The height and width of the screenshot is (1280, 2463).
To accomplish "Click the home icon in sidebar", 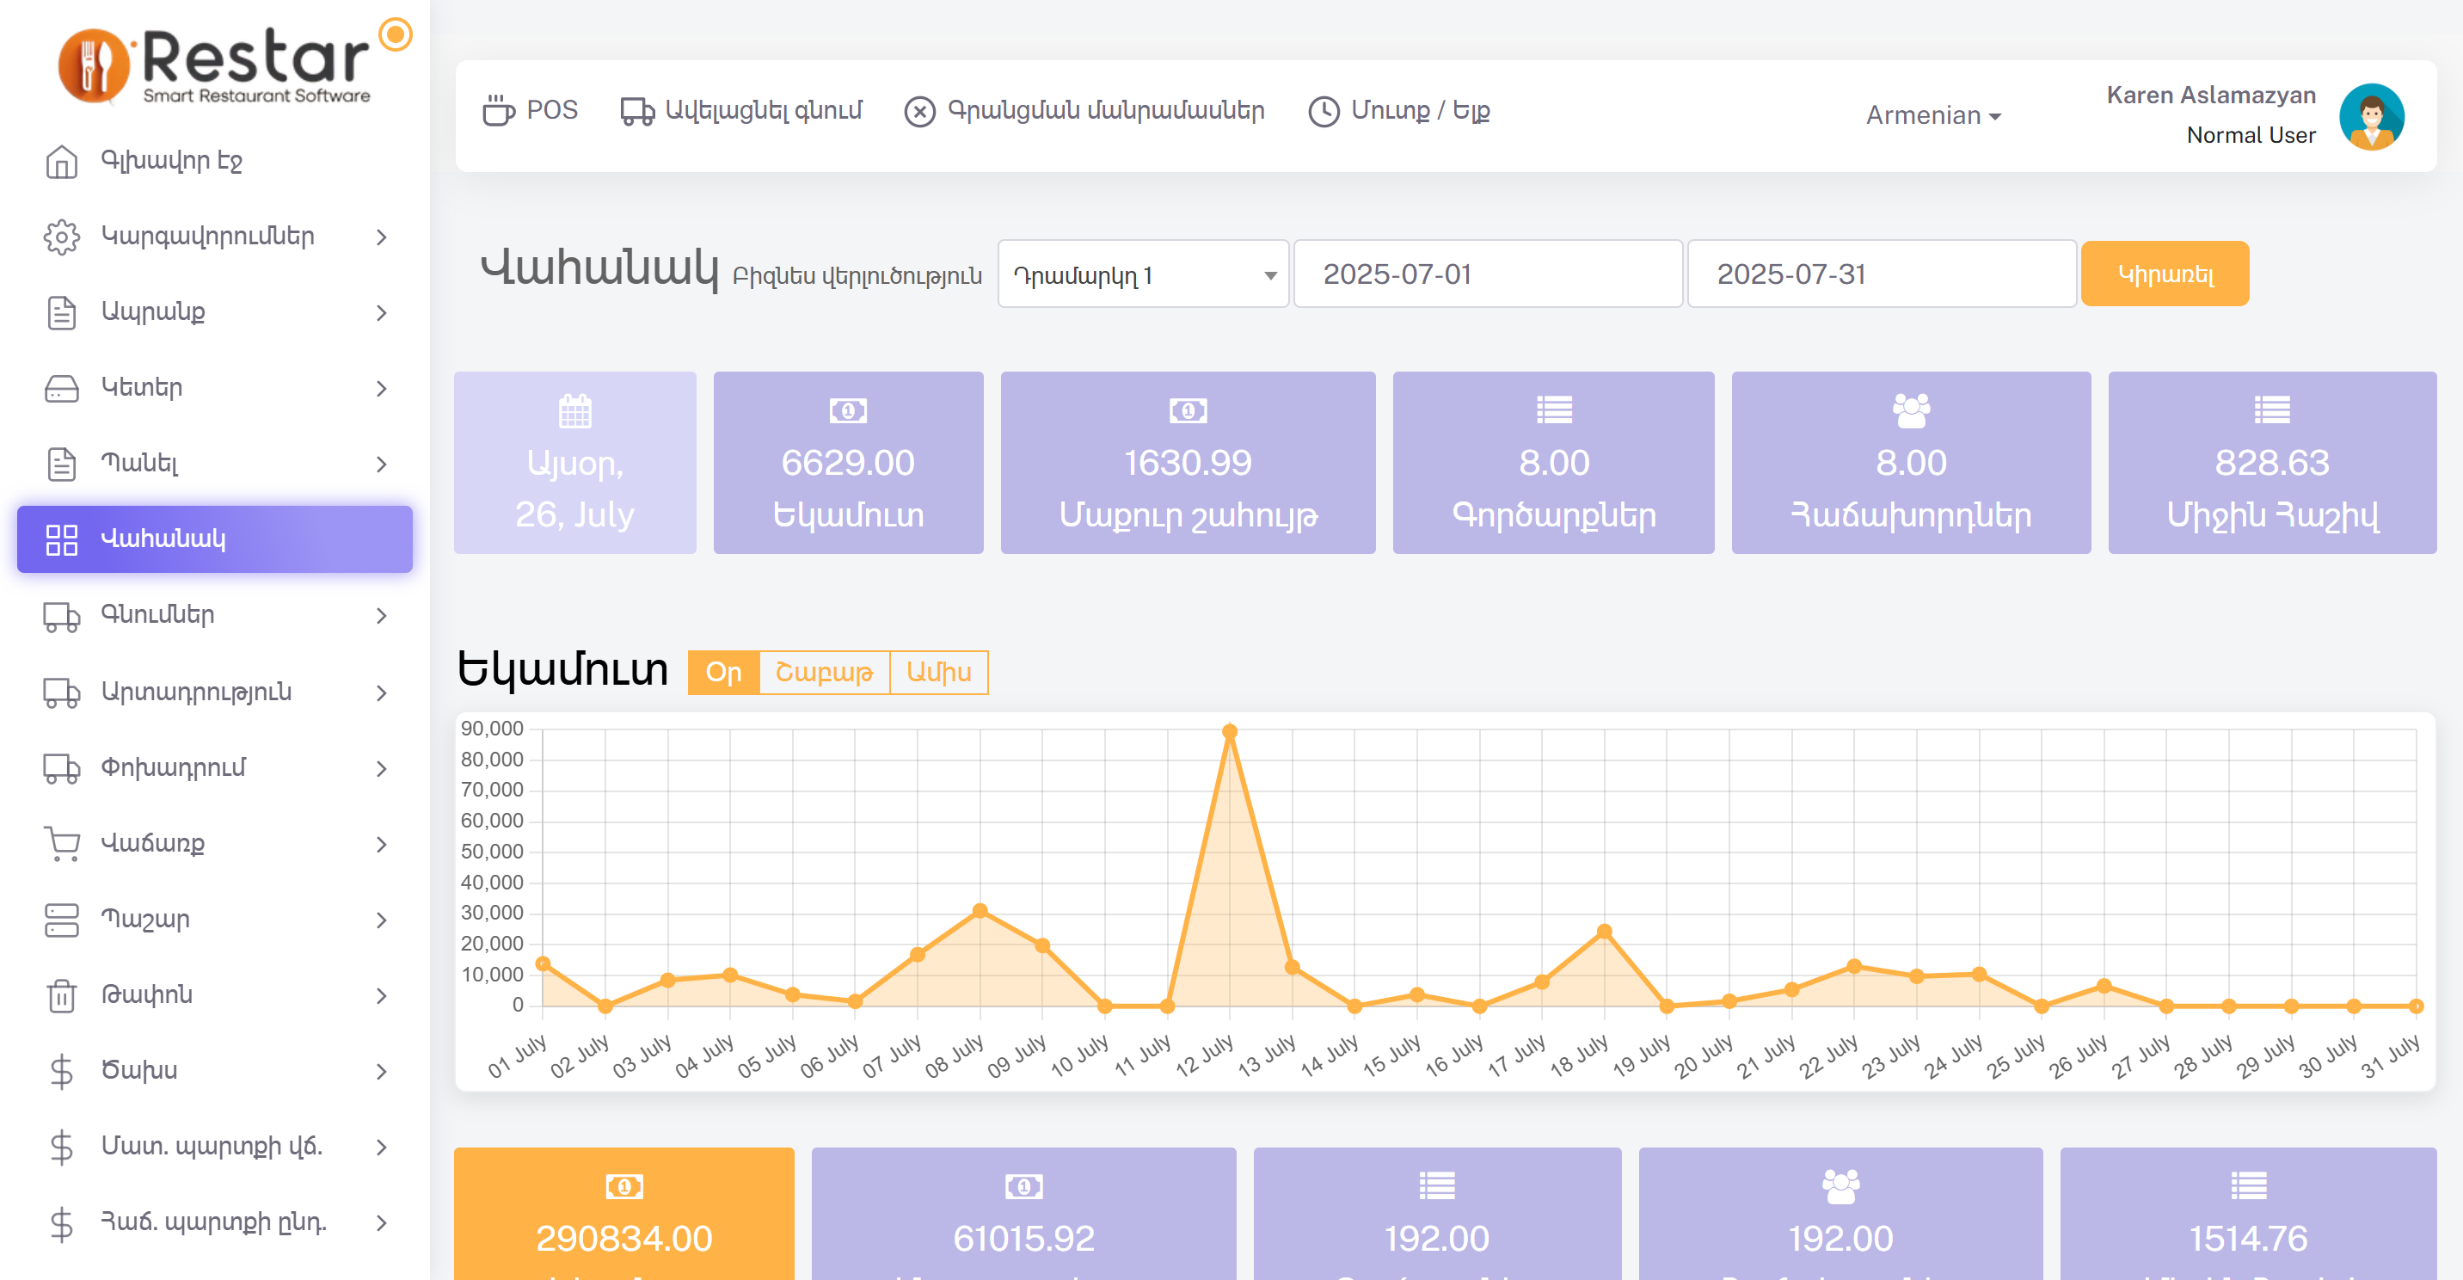I will [61, 161].
